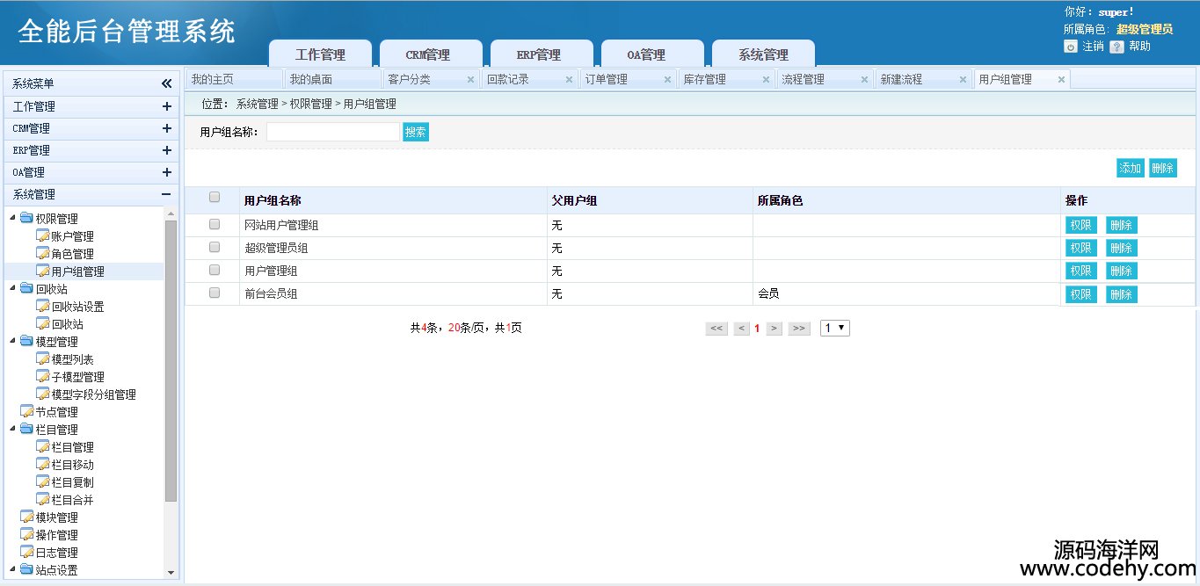Click the folder icon next to 站点设置
1200x586 pixels.
tap(26, 569)
